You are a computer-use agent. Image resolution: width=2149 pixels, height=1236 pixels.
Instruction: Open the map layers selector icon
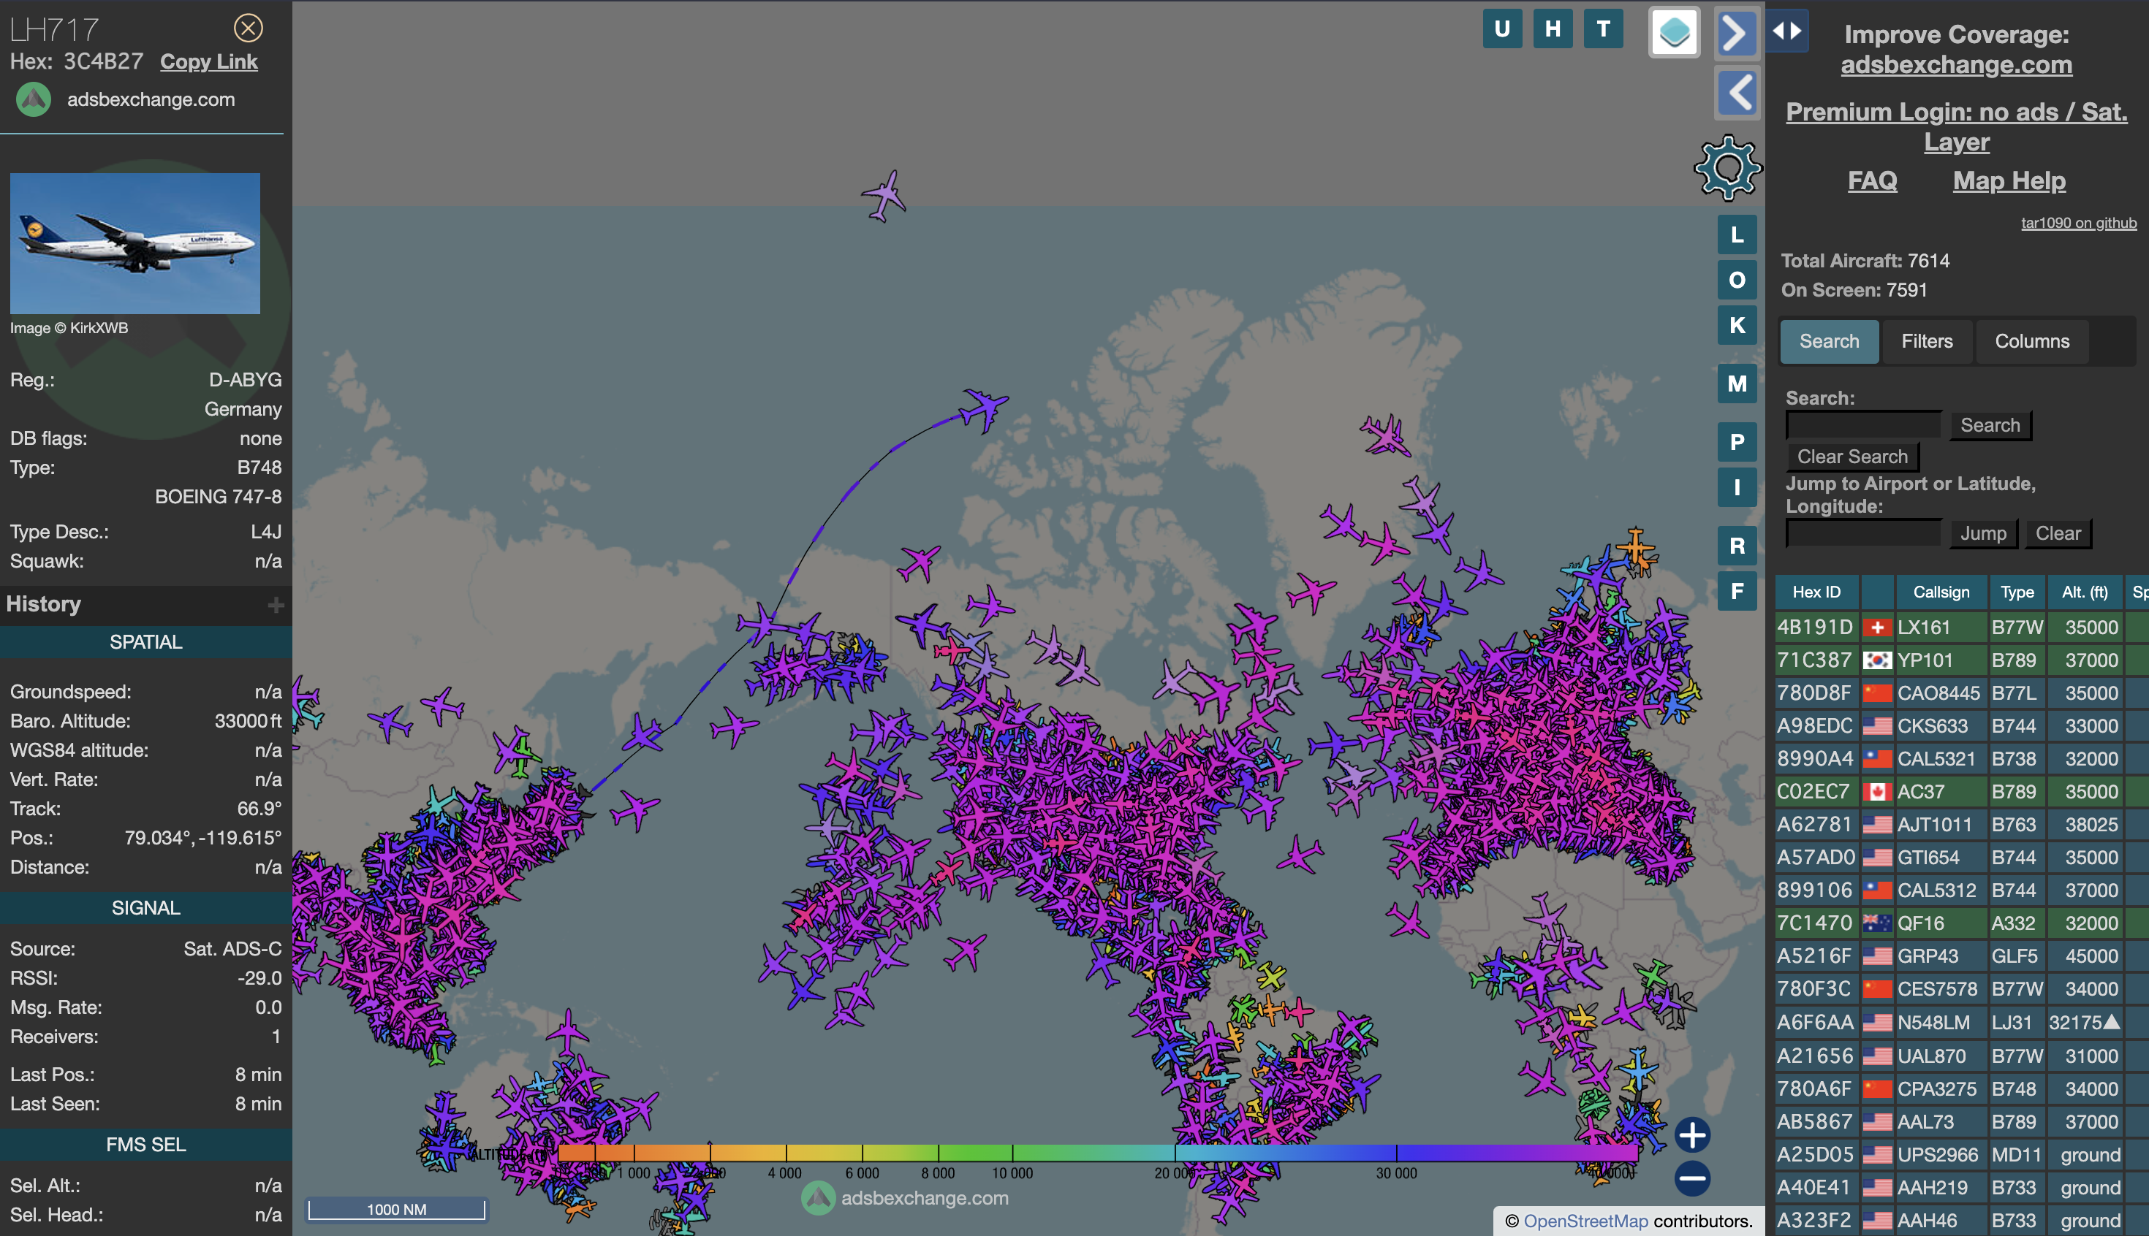pos(1674,32)
